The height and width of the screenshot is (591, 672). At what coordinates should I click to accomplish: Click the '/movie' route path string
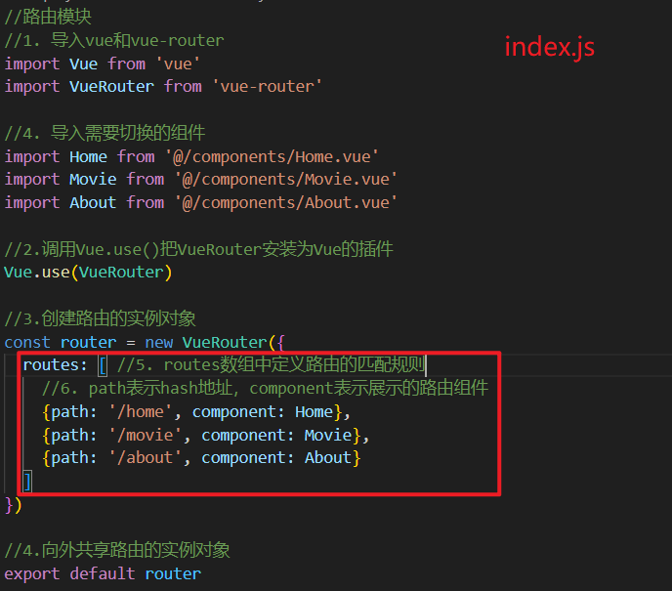click(145, 436)
